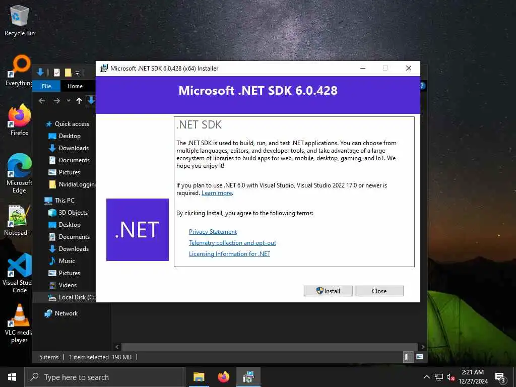Select Videos under This PC
Screen dimensions: 516x387
[x=62, y=285]
